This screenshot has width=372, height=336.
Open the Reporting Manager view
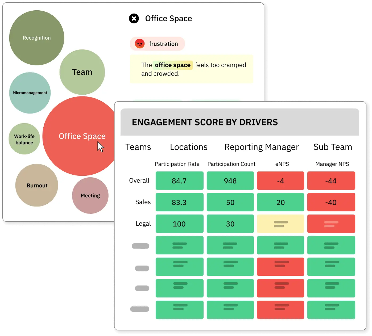click(261, 147)
